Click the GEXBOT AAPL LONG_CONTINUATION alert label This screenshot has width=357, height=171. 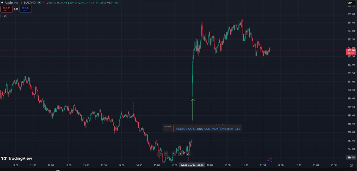click(208, 129)
